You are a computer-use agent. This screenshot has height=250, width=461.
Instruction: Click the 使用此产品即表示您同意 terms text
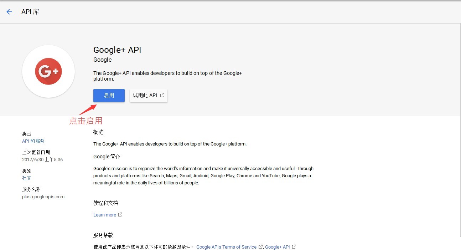(144, 247)
